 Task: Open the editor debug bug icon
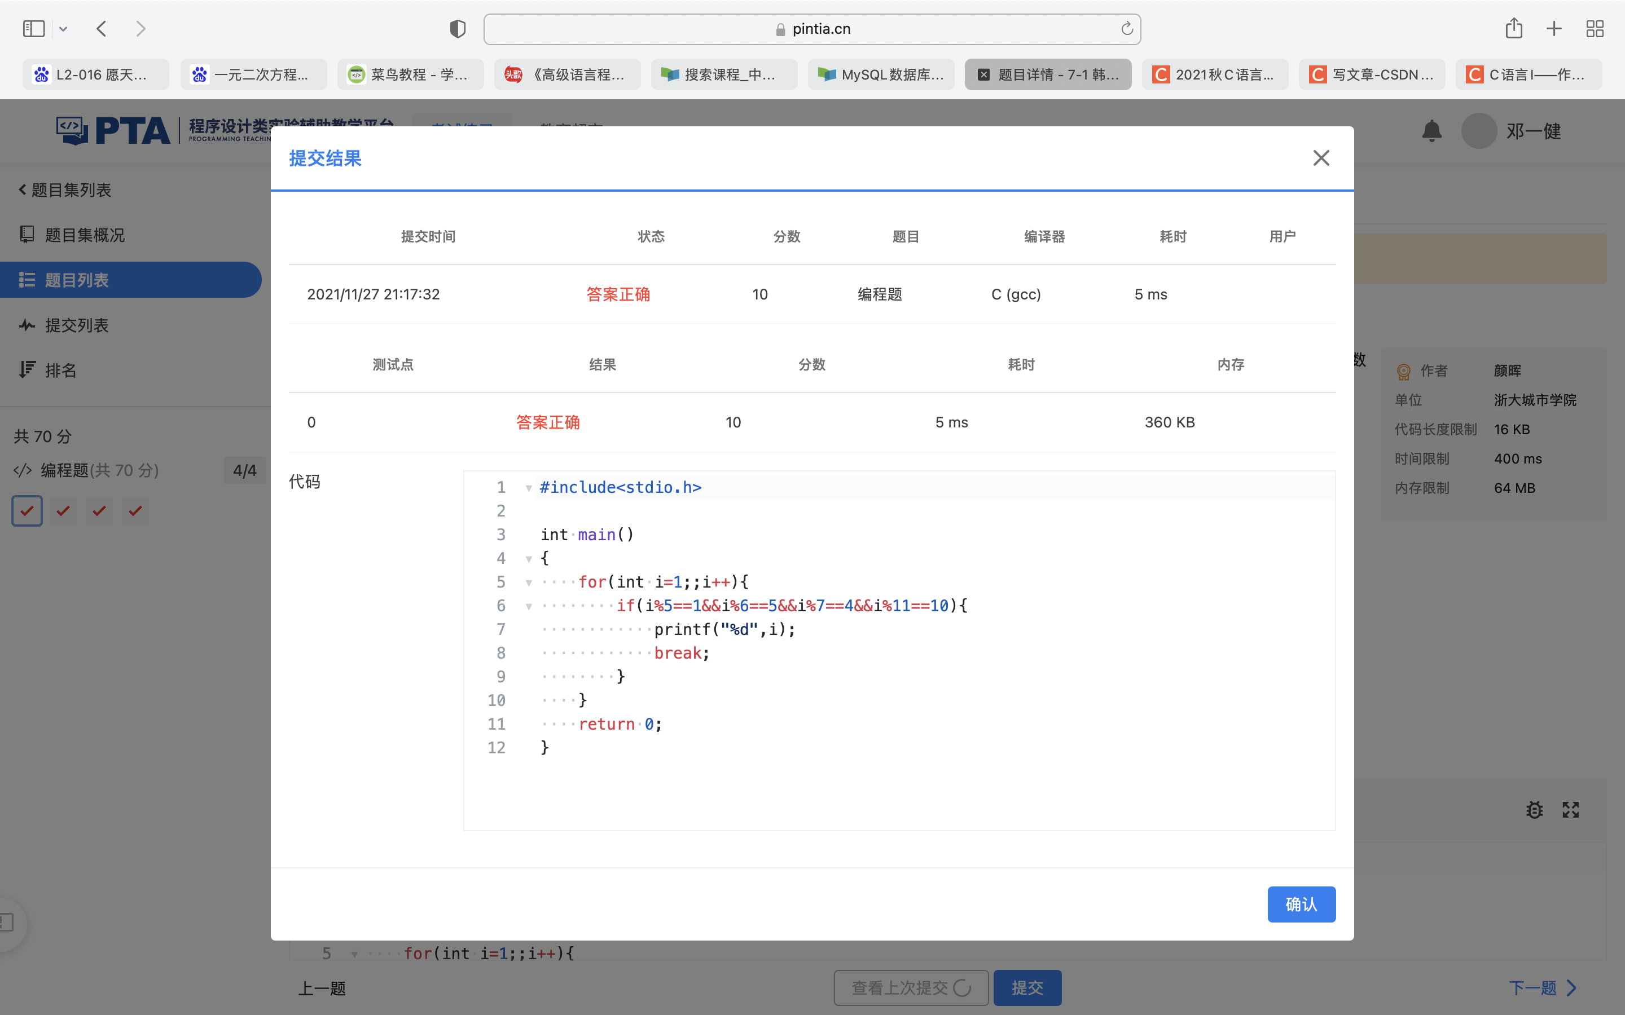click(1534, 810)
